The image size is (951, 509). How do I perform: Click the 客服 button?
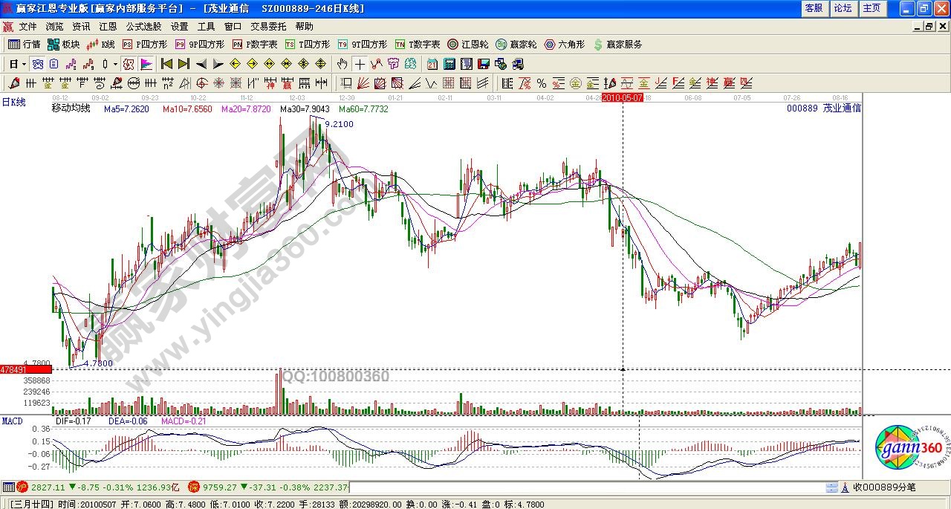coord(814,8)
